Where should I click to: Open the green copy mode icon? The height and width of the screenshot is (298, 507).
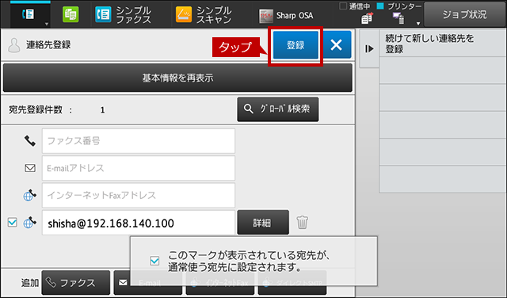click(71, 14)
